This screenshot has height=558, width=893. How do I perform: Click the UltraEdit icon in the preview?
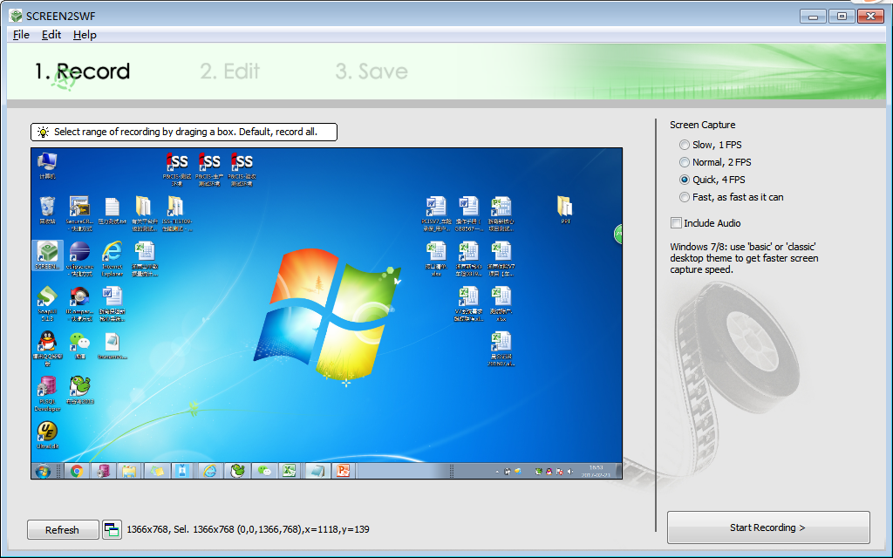(x=47, y=434)
